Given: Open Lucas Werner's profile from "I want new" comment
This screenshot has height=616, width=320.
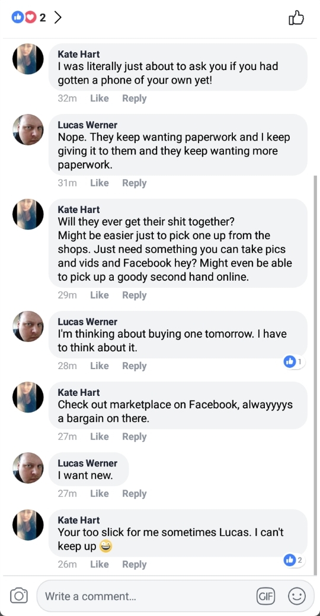Looking at the screenshot, I should click(88, 463).
